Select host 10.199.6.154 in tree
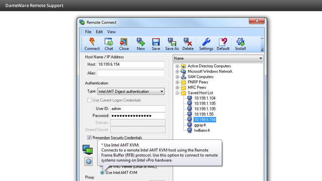 click(205, 120)
